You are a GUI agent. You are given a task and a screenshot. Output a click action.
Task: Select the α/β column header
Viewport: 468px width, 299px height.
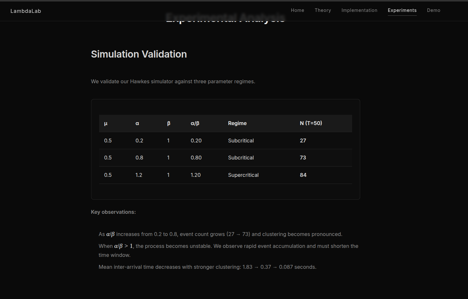195,123
